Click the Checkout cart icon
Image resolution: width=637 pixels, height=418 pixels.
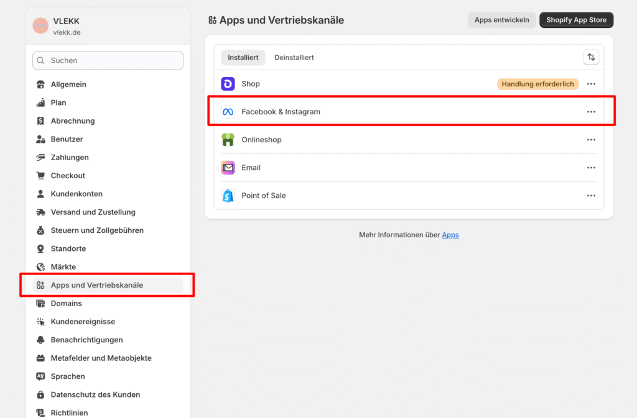pos(40,176)
